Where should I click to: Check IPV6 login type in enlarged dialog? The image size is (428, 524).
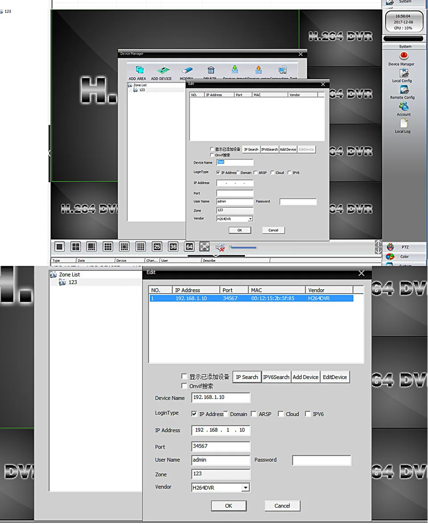[x=308, y=413]
